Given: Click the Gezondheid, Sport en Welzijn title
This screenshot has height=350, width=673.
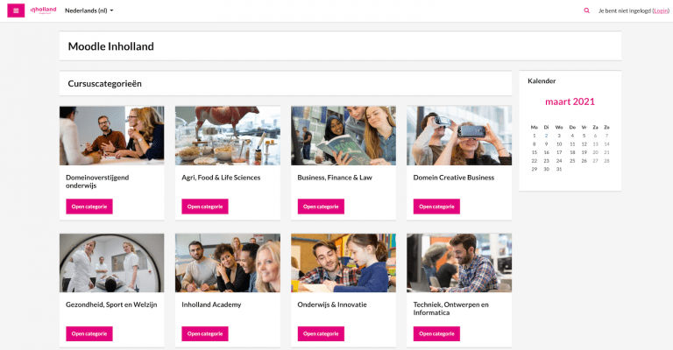Looking at the screenshot, I should click(x=111, y=304).
